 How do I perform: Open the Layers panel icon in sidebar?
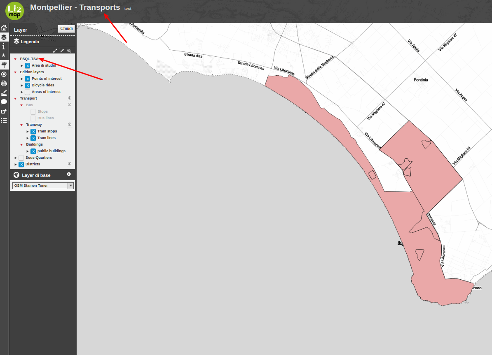pos(4,37)
